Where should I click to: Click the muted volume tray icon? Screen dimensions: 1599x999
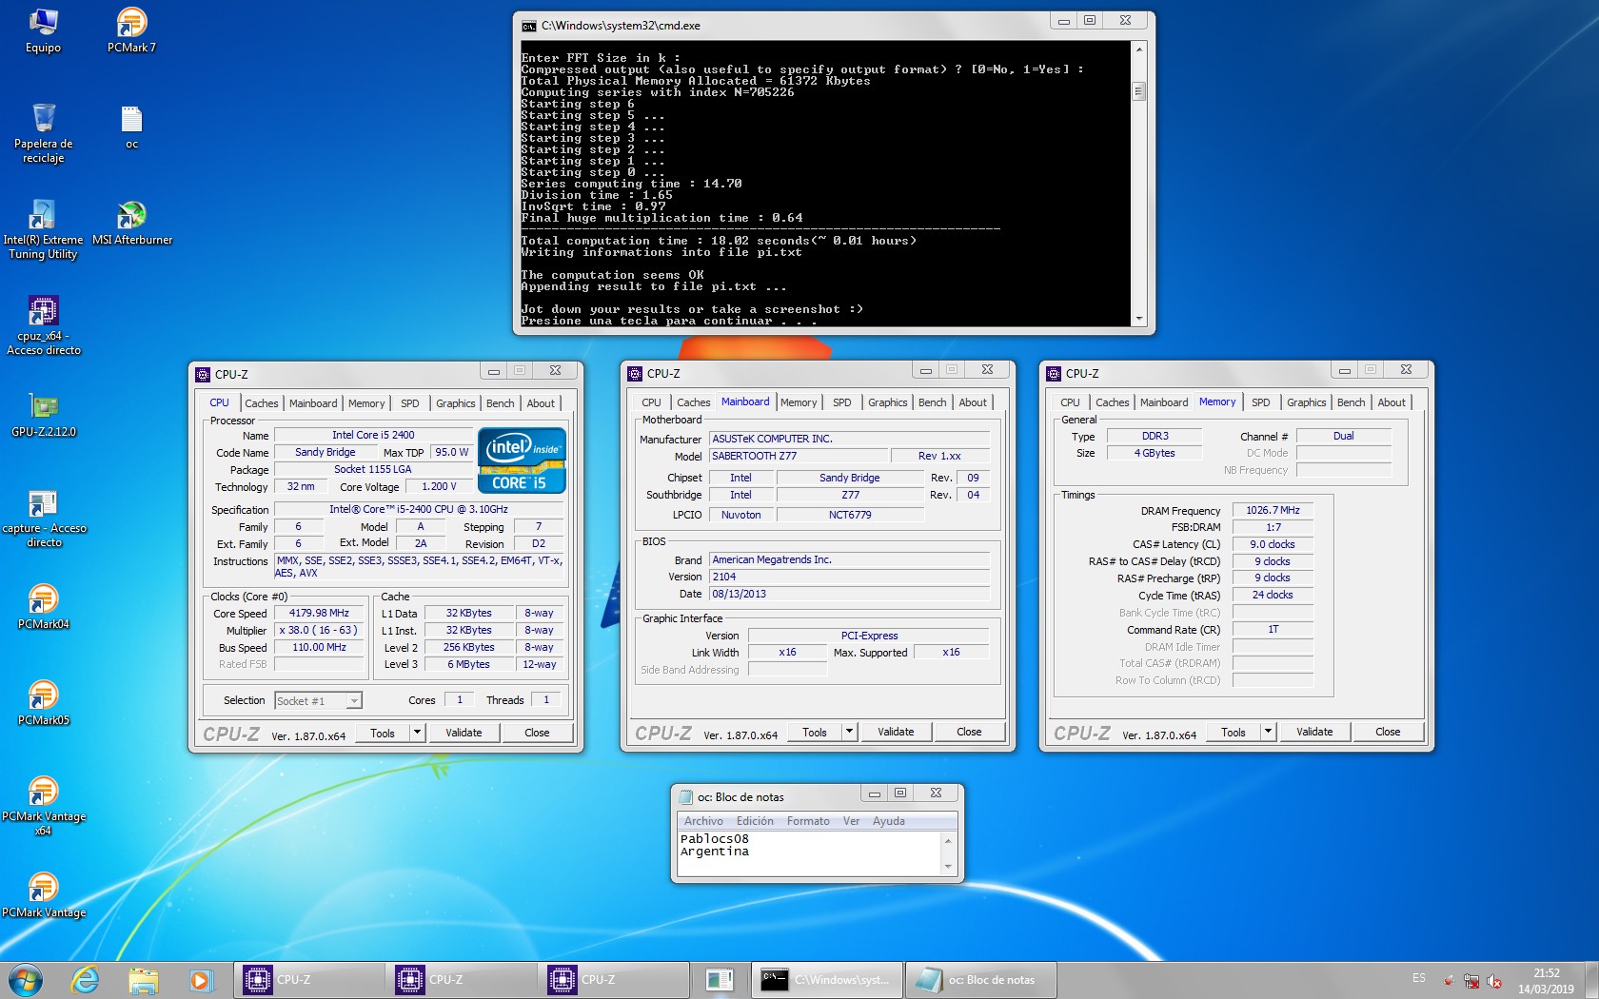(1494, 981)
